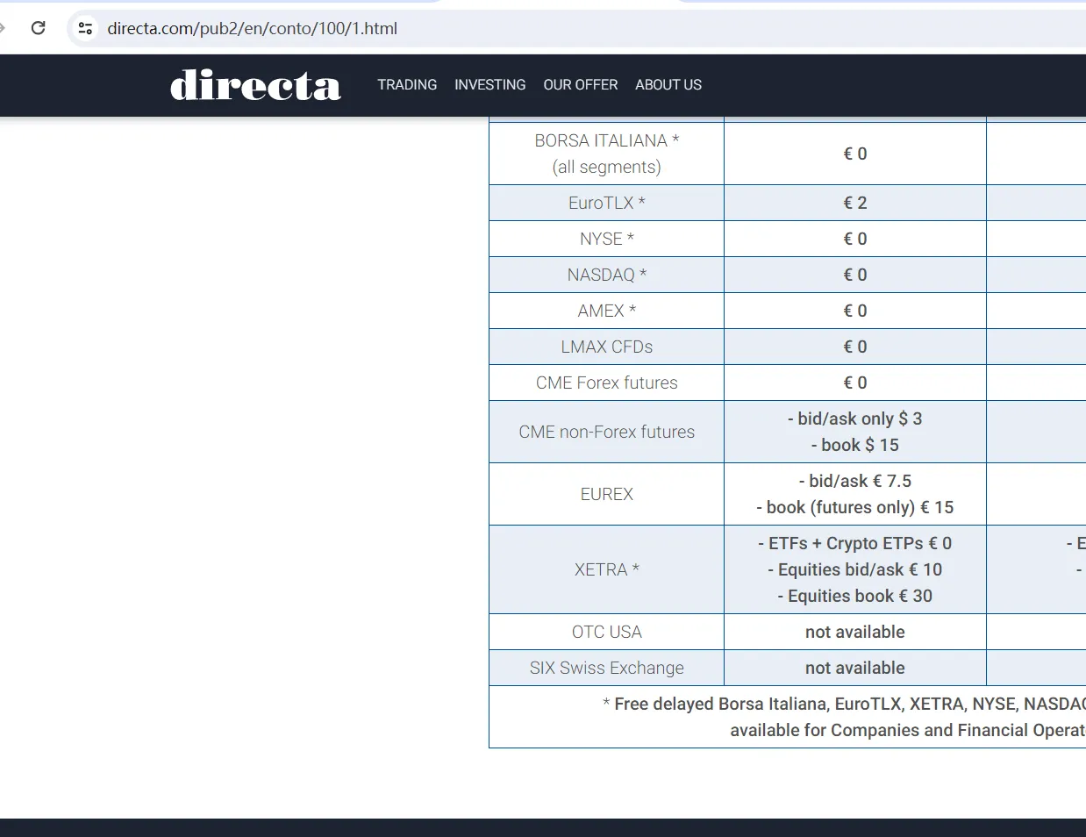Click the XETRA market cell

(606, 569)
